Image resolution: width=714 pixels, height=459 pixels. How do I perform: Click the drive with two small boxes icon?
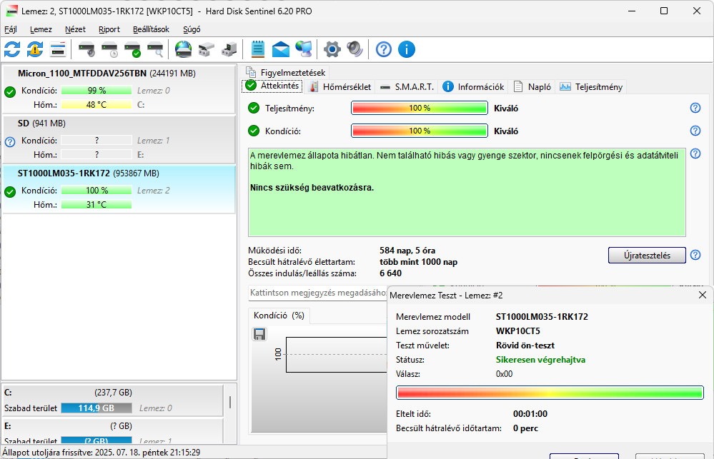tap(207, 49)
